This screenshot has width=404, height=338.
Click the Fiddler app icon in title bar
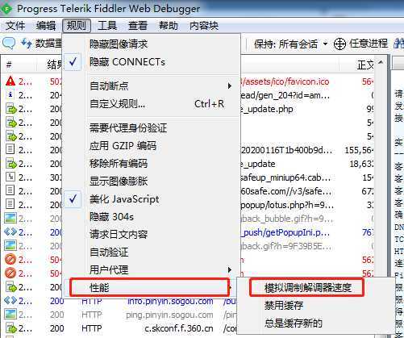point(6,8)
